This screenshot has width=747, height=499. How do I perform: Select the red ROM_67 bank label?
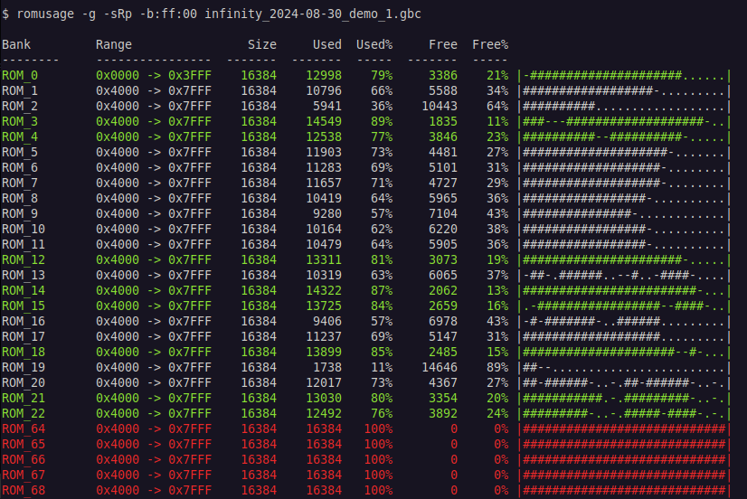pyautogui.click(x=24, y=475)
